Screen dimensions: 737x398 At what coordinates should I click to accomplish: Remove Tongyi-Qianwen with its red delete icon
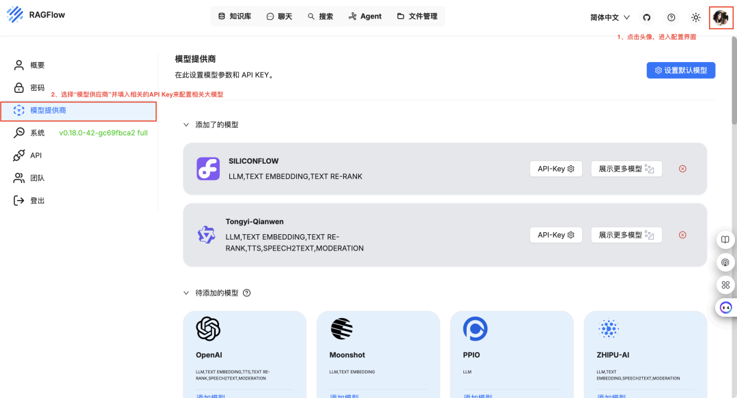[x=682, y=235]
